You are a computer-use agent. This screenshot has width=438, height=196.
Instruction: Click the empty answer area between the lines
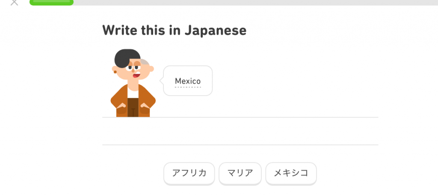pos(240,131)
